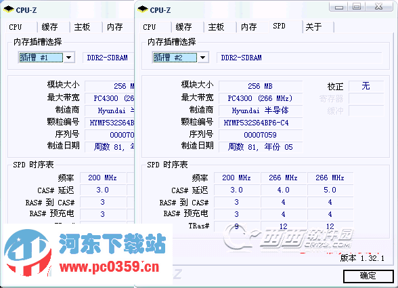Click the DDR2-SDRAM field in front window
Screen dimensions: 398x288
click(299, 58)
